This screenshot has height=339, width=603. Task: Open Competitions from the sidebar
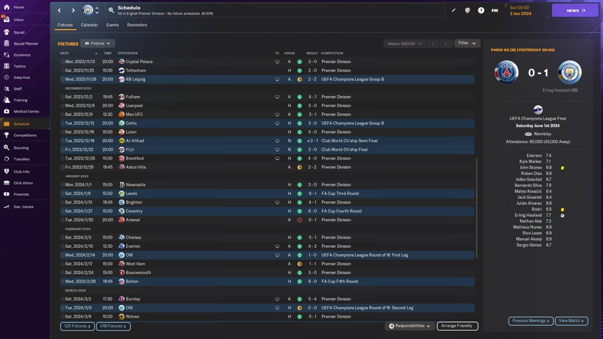[x=25, y=135]
